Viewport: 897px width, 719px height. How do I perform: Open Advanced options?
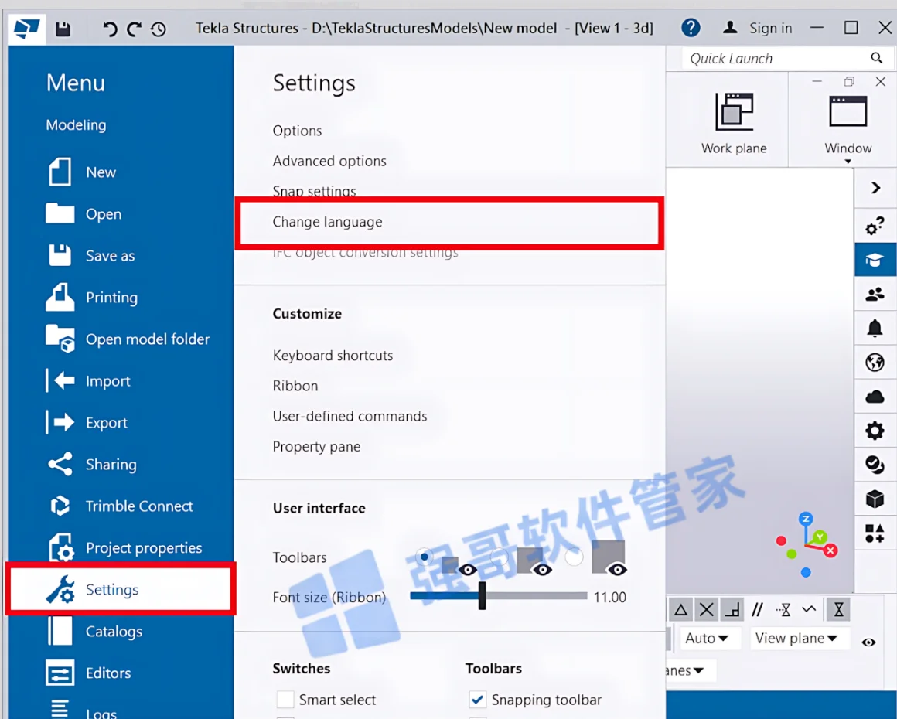(x=329, y=161)
